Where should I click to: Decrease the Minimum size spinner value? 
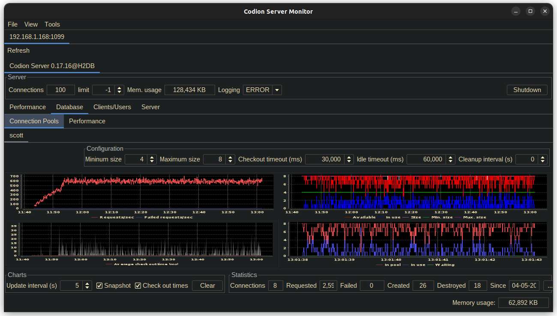152,161
